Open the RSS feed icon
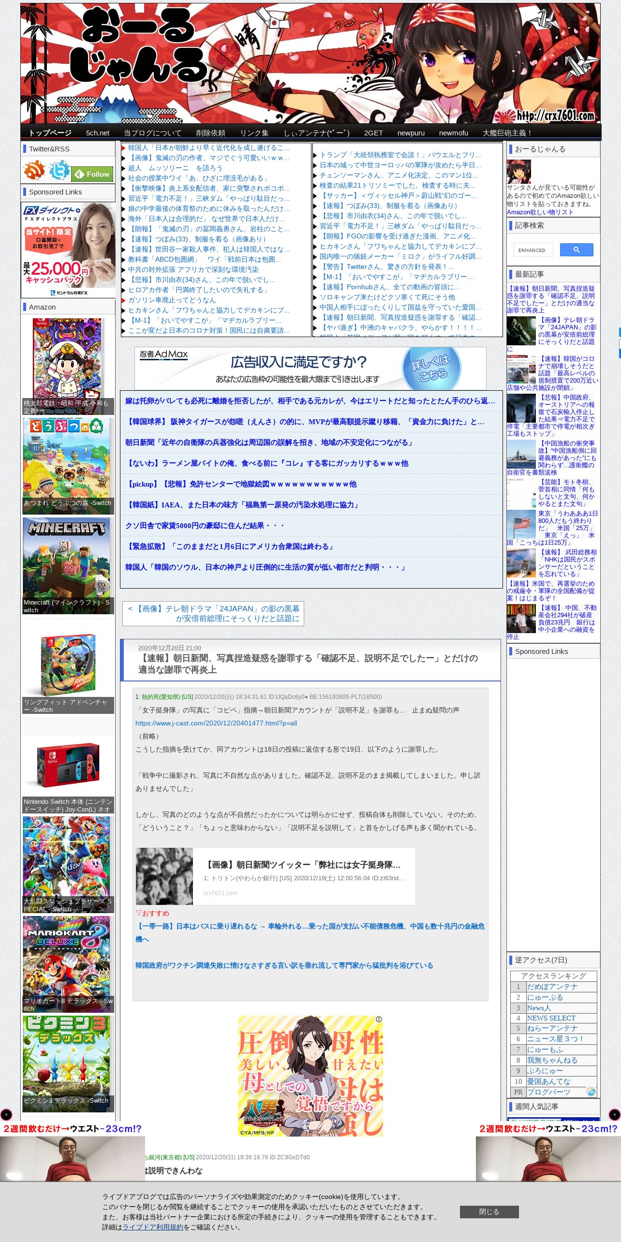 click(x=34, y=171)
